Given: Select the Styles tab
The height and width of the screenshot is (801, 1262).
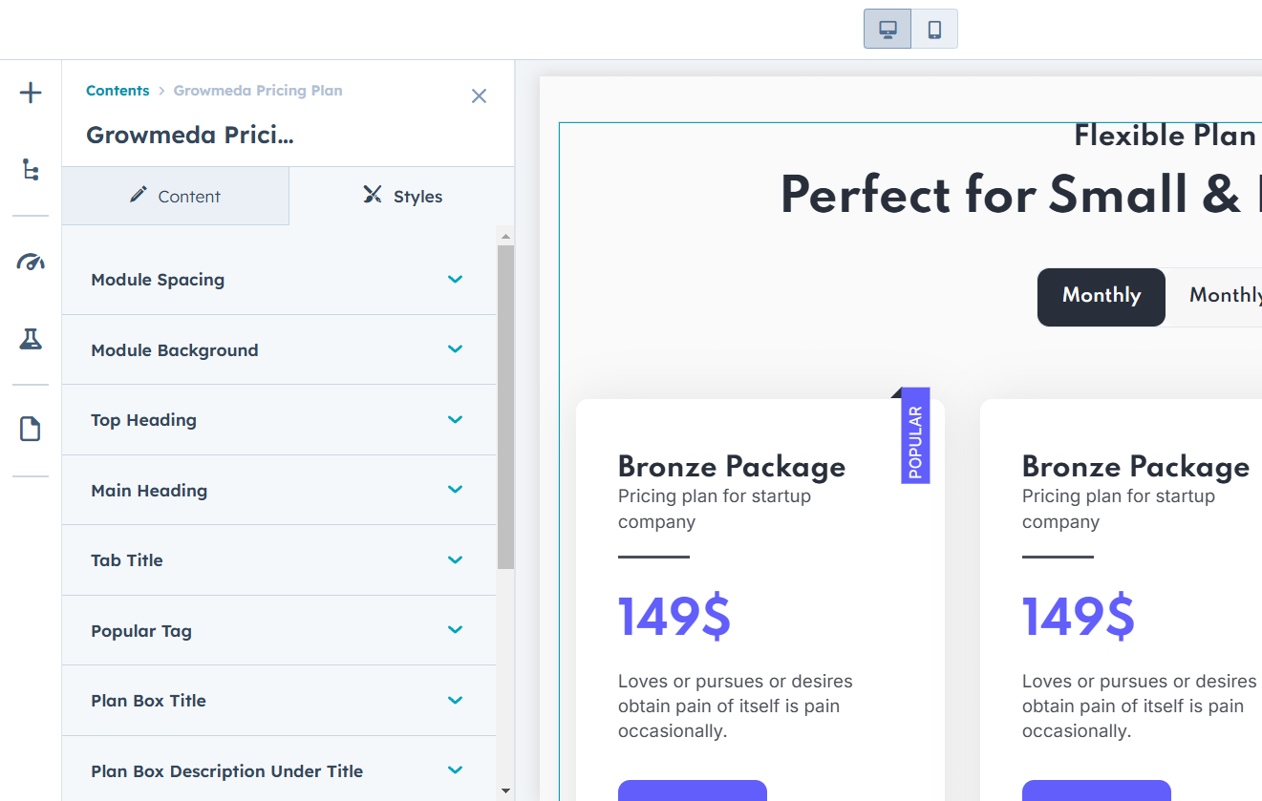Looking at the screenshot, I should pos(402,197).
